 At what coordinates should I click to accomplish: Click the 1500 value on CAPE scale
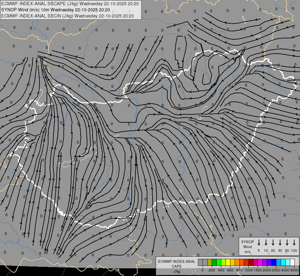pos(258,270)
